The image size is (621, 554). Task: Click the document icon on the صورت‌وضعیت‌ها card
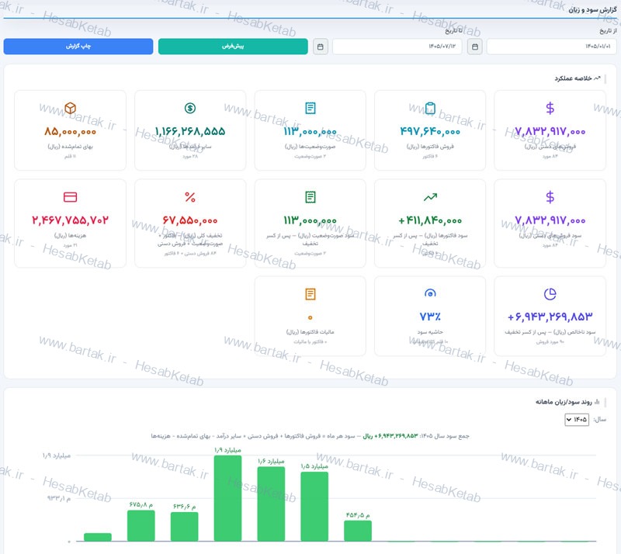tap(310, 108)
